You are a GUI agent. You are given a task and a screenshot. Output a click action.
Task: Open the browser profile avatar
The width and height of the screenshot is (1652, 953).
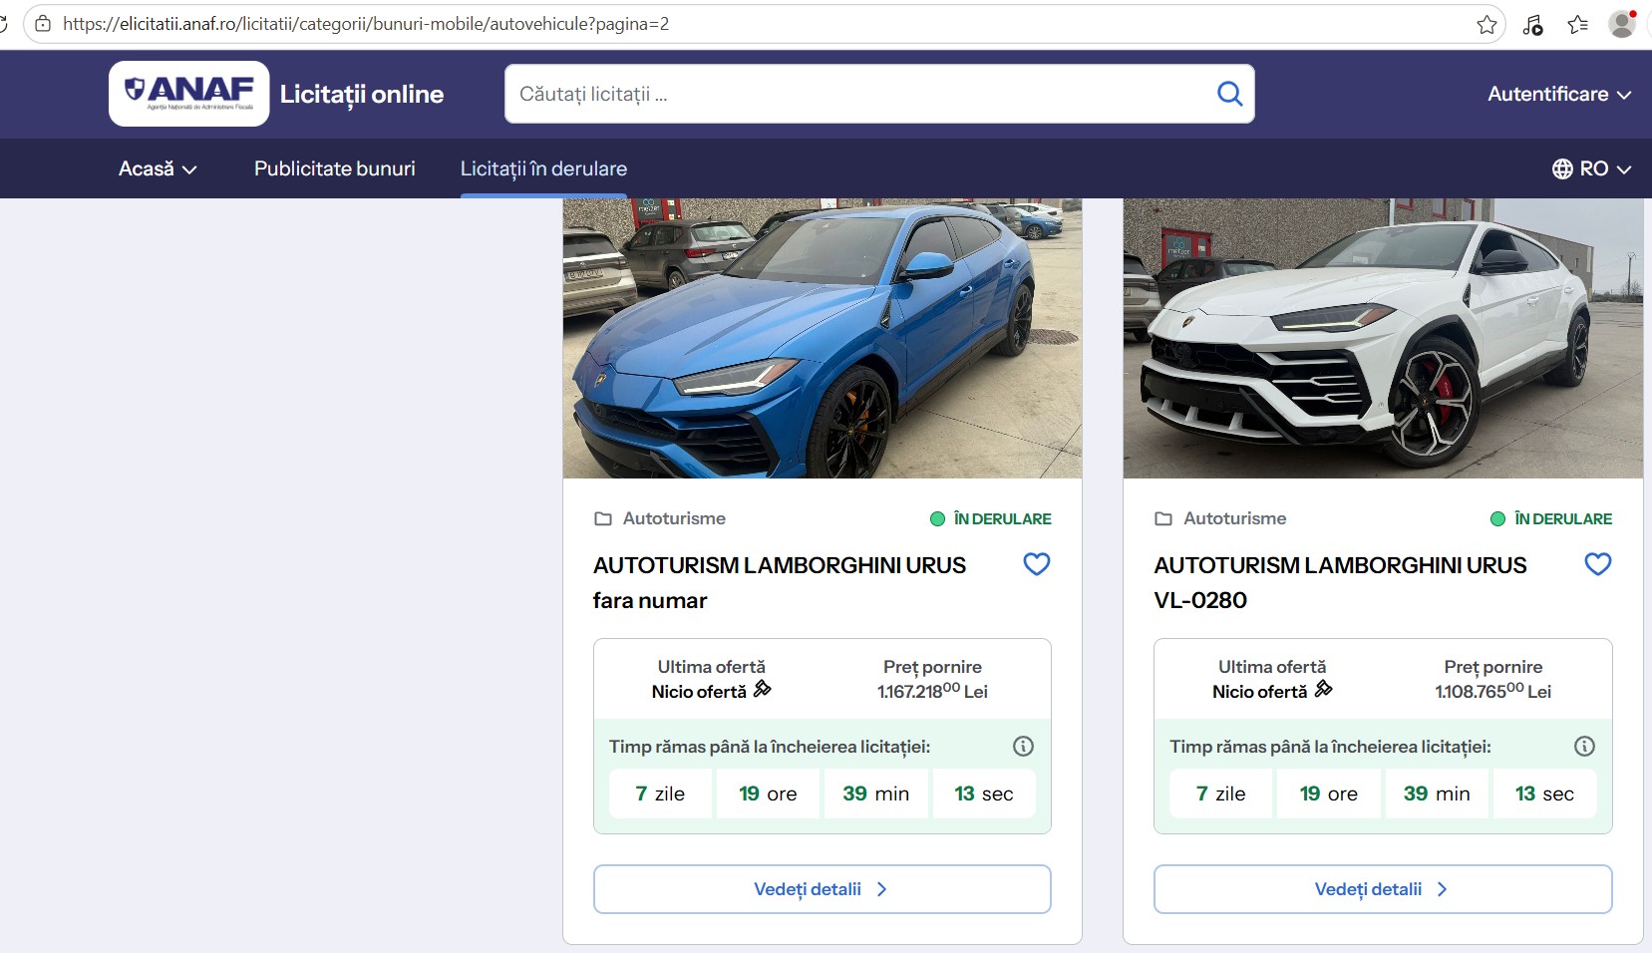[1622, 24]
